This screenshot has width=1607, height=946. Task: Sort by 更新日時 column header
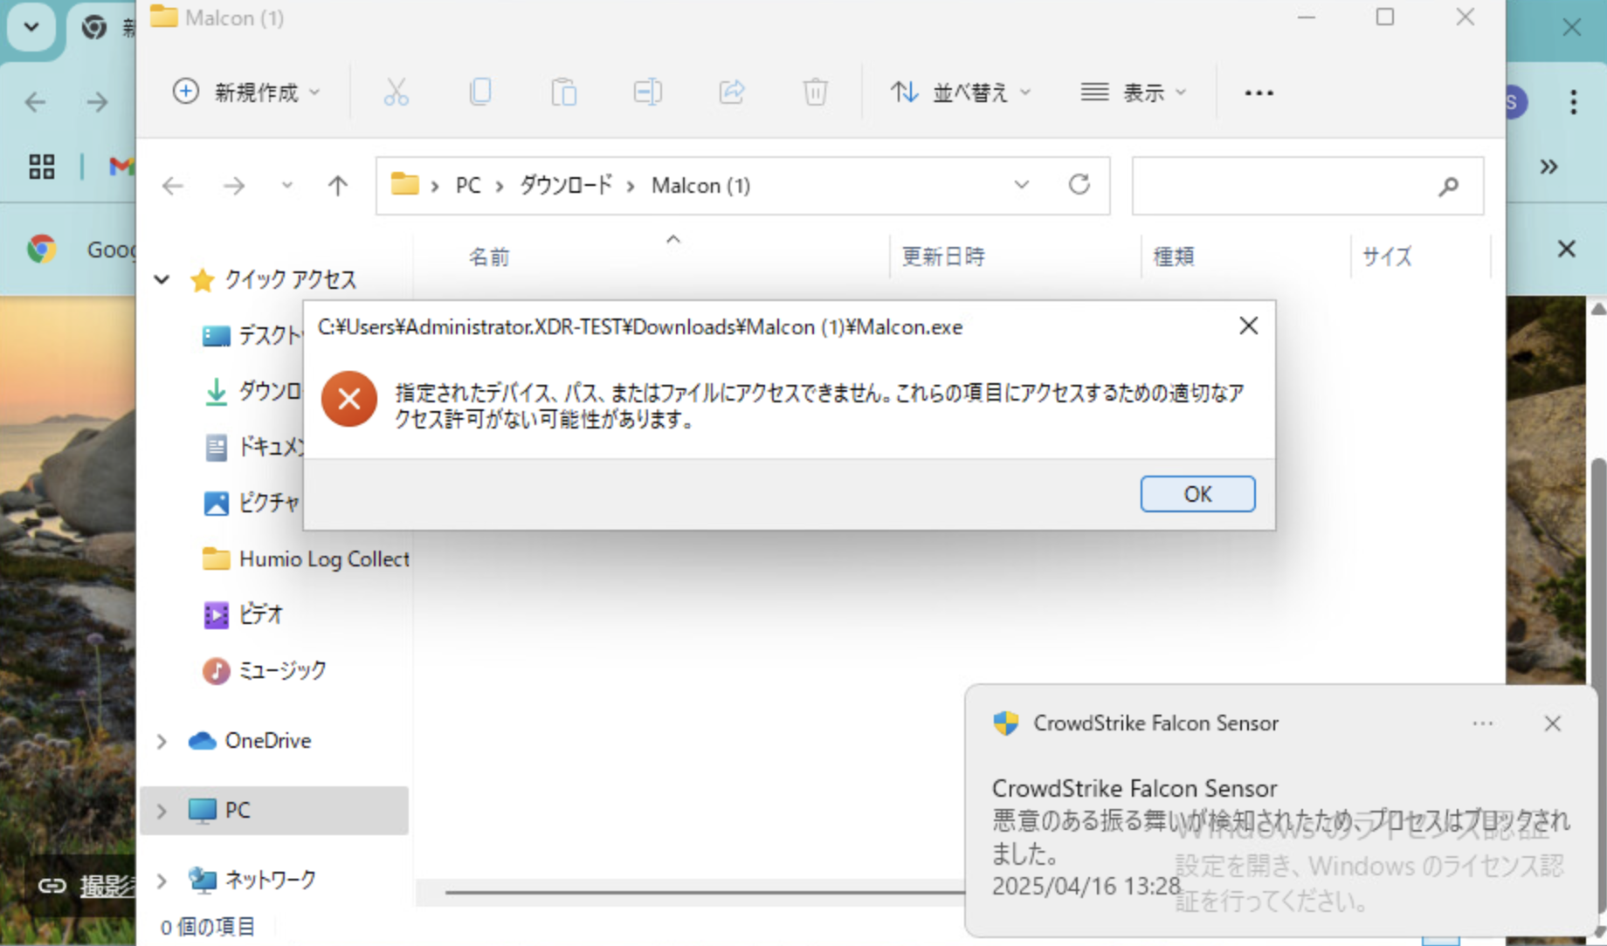click(943, 257)
